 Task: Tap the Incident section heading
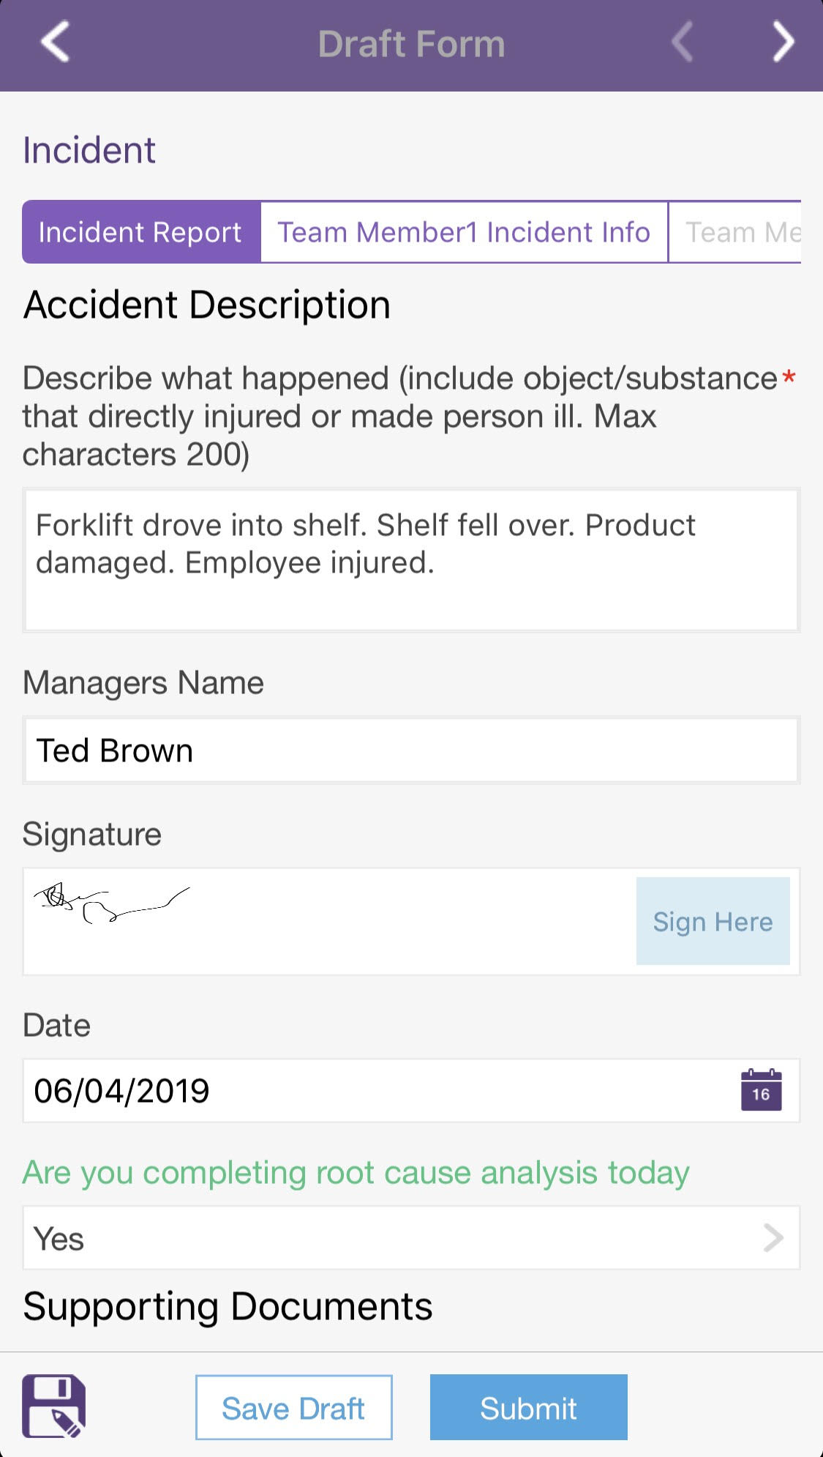point(89,150)
